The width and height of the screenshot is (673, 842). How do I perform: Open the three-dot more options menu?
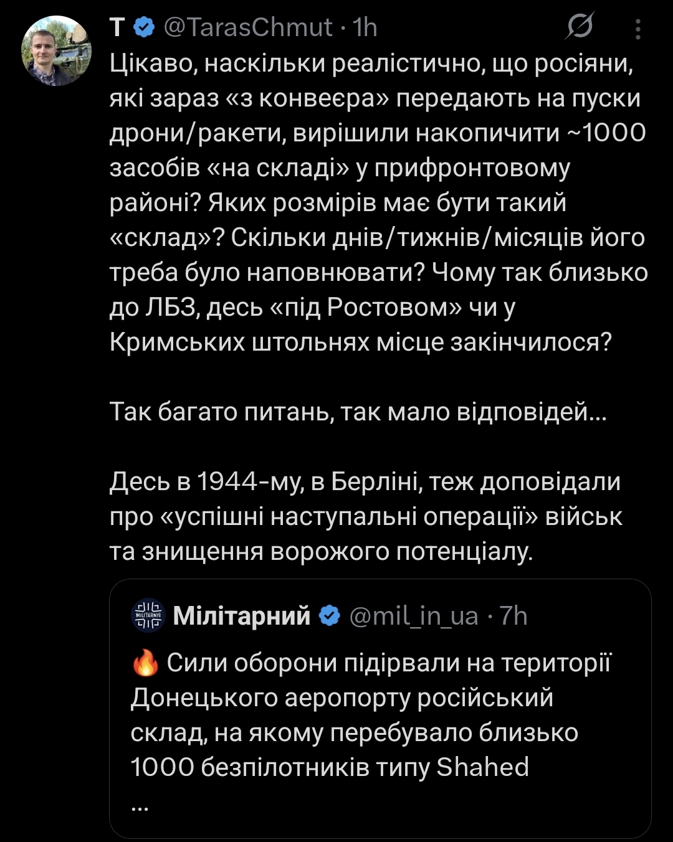(637, 29)
